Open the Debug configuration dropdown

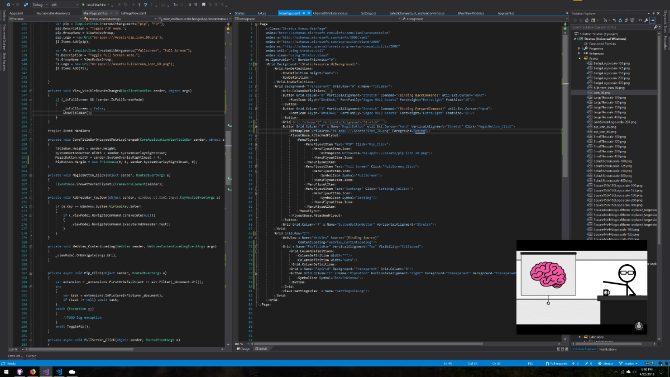[41, 4]
